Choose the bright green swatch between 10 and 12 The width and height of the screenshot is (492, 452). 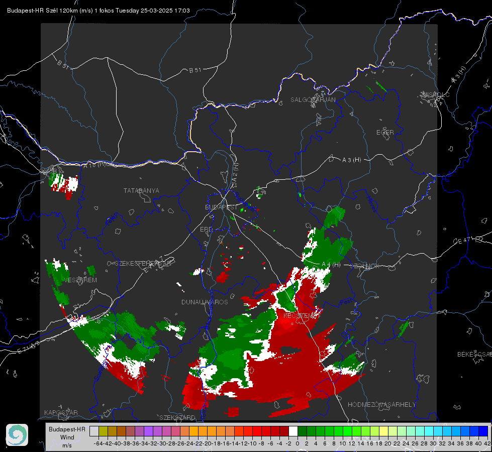(x=347, y=431)
